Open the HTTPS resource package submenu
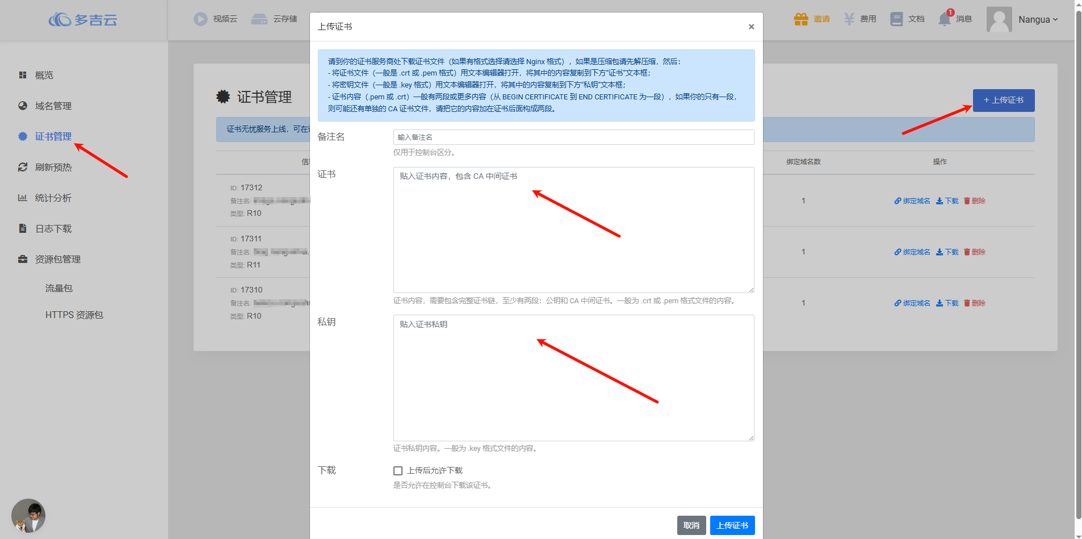 pos(74,315)
